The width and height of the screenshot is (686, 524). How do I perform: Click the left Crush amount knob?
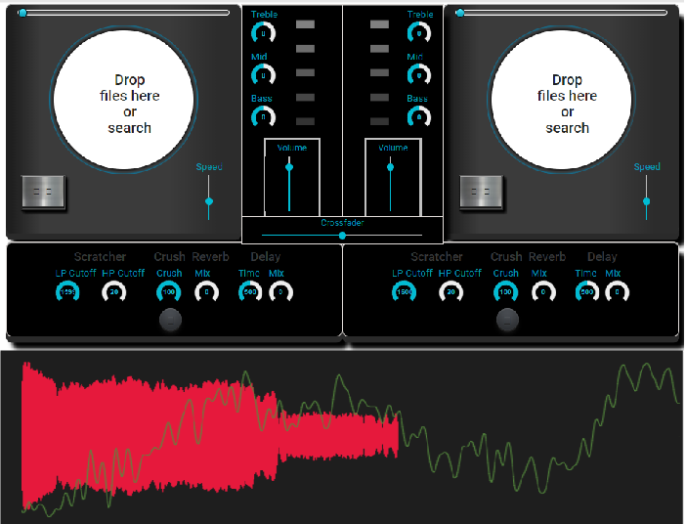pos(168,291)
